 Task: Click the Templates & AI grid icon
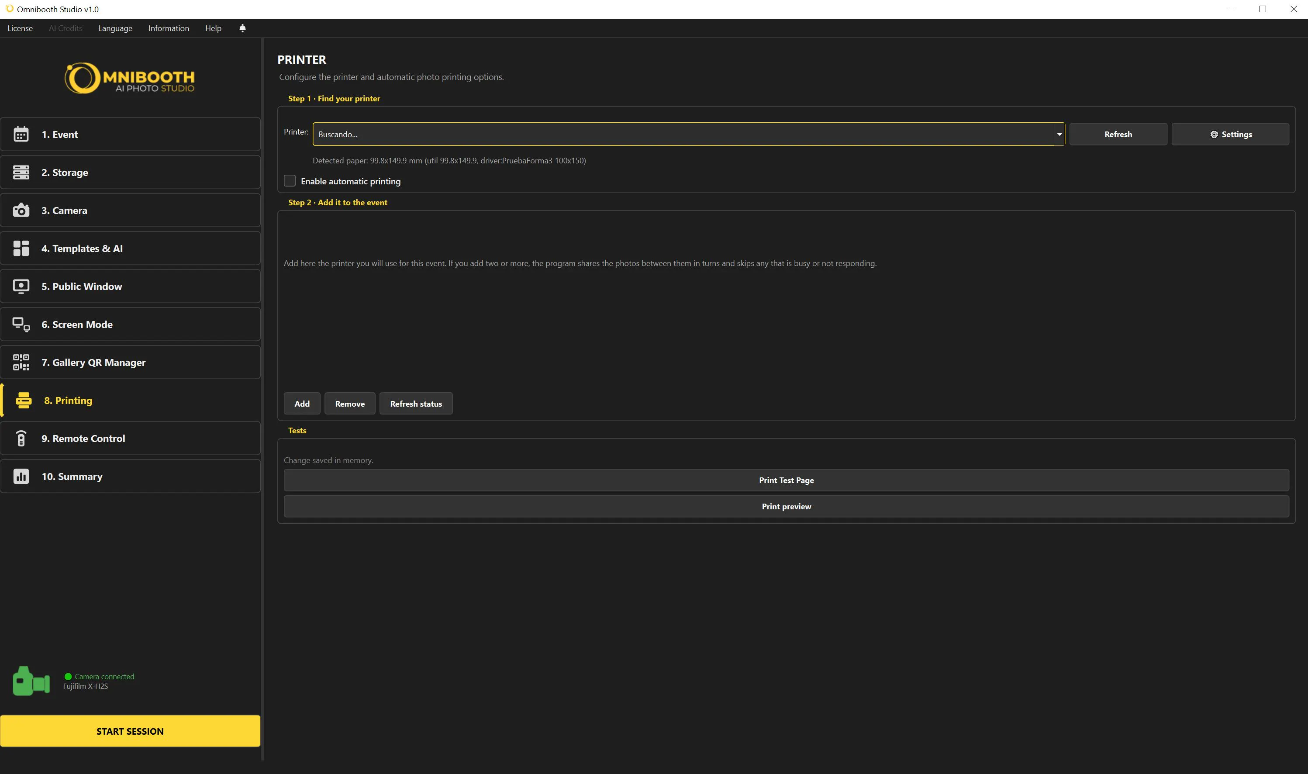click(x=21, y=248)
